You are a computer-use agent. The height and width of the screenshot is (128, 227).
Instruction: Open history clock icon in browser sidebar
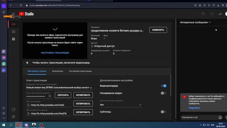click(x=4, y=113)
